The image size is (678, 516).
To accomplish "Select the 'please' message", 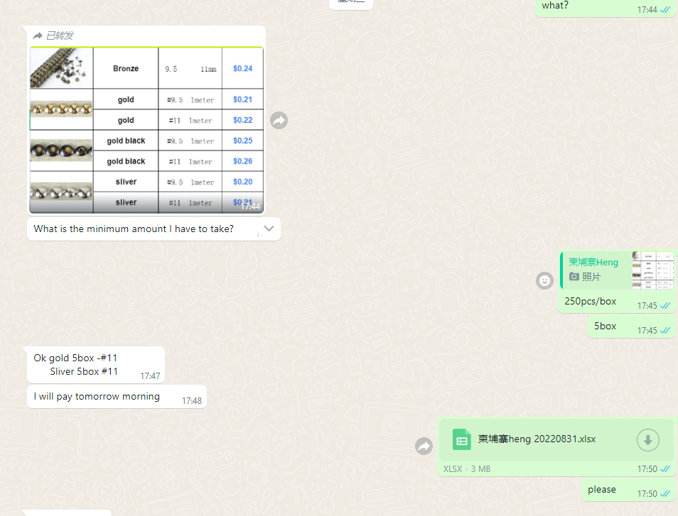I will (627, 490).
